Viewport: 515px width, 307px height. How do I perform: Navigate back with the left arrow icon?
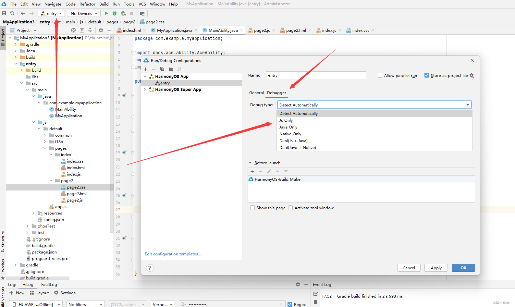[23, 13]
